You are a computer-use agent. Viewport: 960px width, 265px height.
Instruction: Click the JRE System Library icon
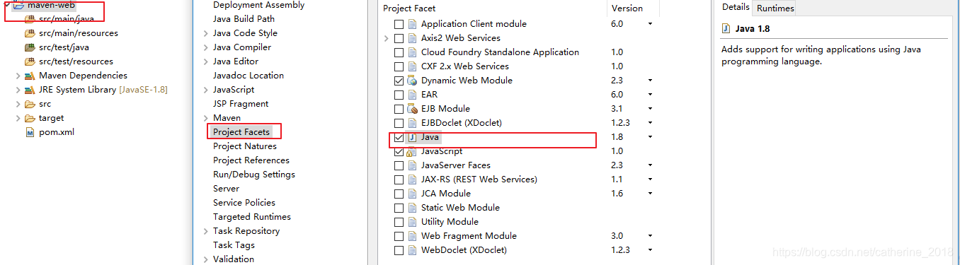click(x=30, y=90)
